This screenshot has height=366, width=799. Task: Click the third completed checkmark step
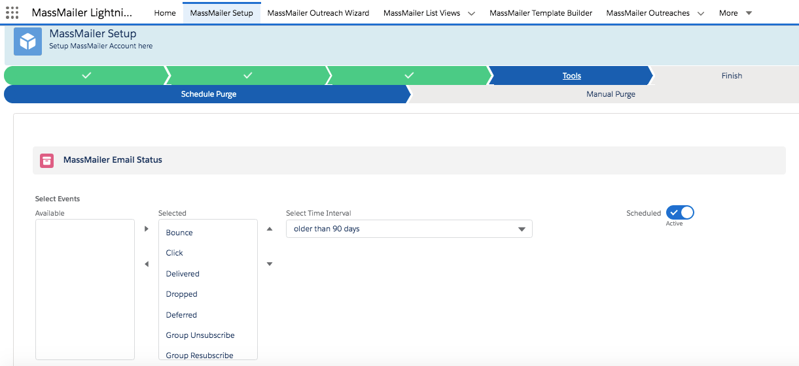408,76
